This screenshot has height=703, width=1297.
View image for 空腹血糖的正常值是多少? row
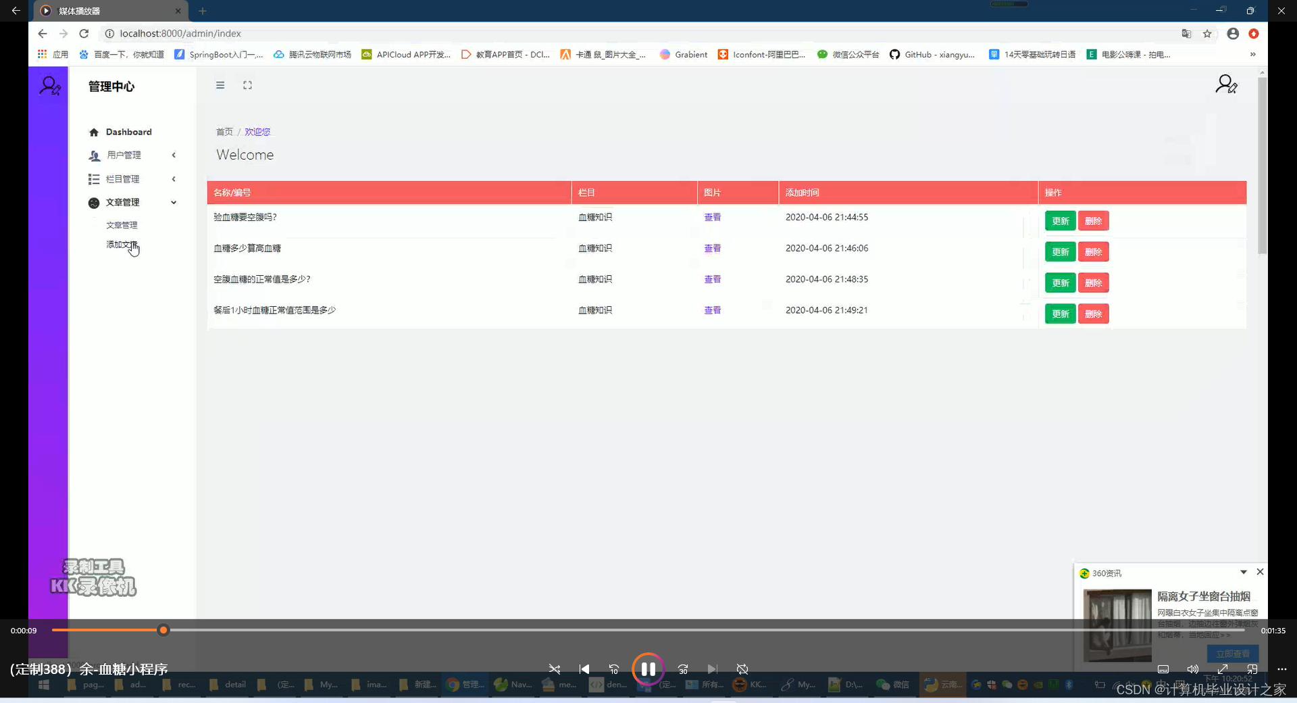click(x=713, y=279)
